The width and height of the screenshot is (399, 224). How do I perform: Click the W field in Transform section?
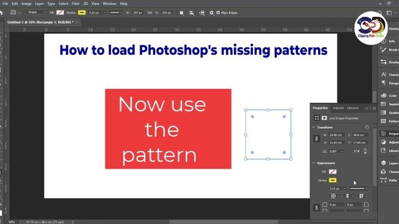(336, 135)
